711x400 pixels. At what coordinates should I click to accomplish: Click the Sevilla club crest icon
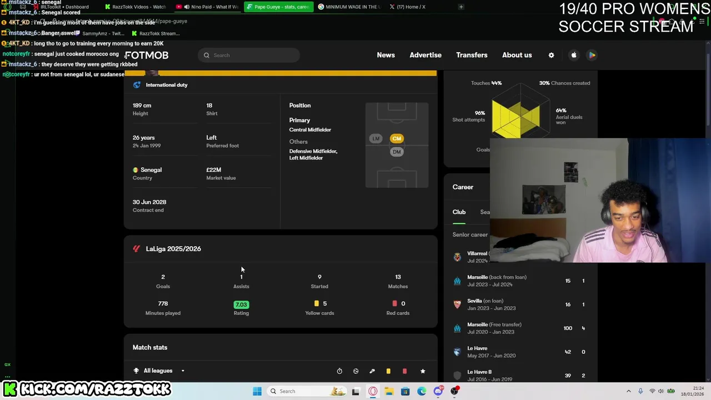pyautogui.click(x=457, y=304)
